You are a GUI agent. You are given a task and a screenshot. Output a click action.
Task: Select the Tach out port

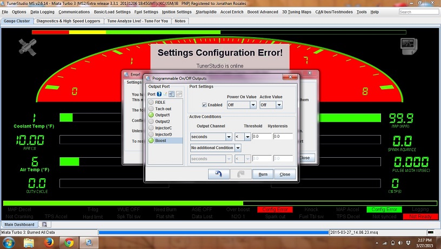click(x=163, y=109)
